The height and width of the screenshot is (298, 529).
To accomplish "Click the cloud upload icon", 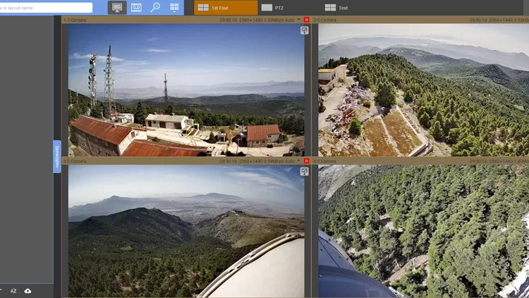I will tap(28, 291).
